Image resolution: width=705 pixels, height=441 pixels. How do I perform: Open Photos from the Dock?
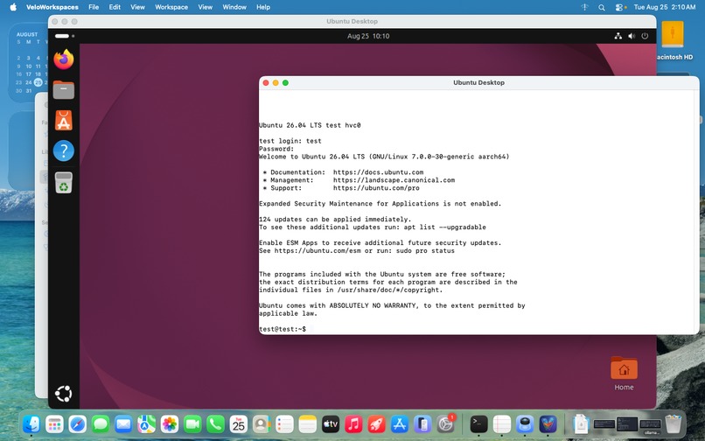pyautogui.click(x=170, y=423)
